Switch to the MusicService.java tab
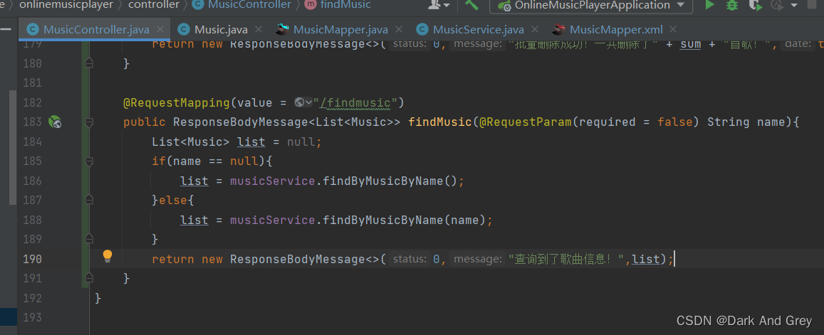Screen dimensions: 824x335 [478, 29]
